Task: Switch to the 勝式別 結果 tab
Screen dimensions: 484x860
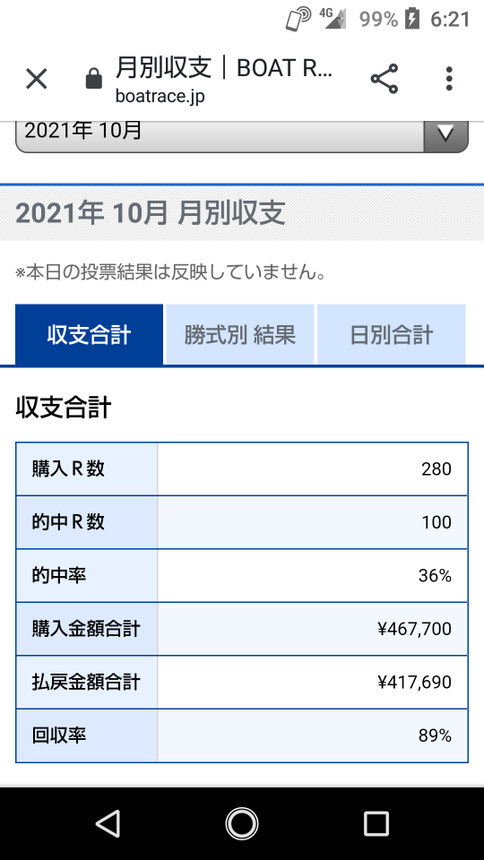Action: pos(240,334)
